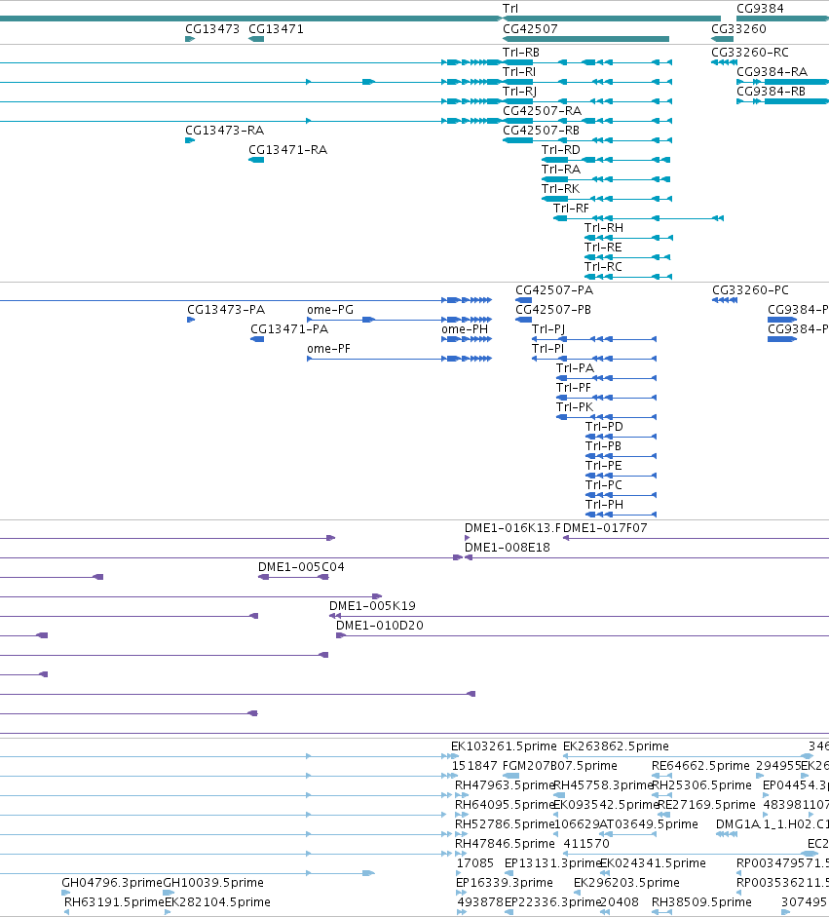This screenshot has height=917, width=829.
Task: Open transcript CG9384-RA
Action: click(x=772, y=71)
